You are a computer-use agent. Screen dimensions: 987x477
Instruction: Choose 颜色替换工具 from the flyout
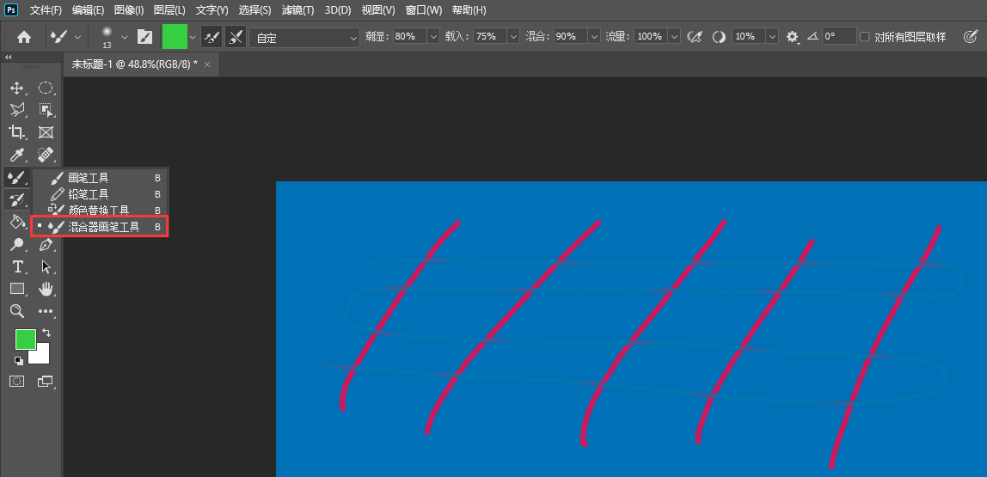[100, 211]
